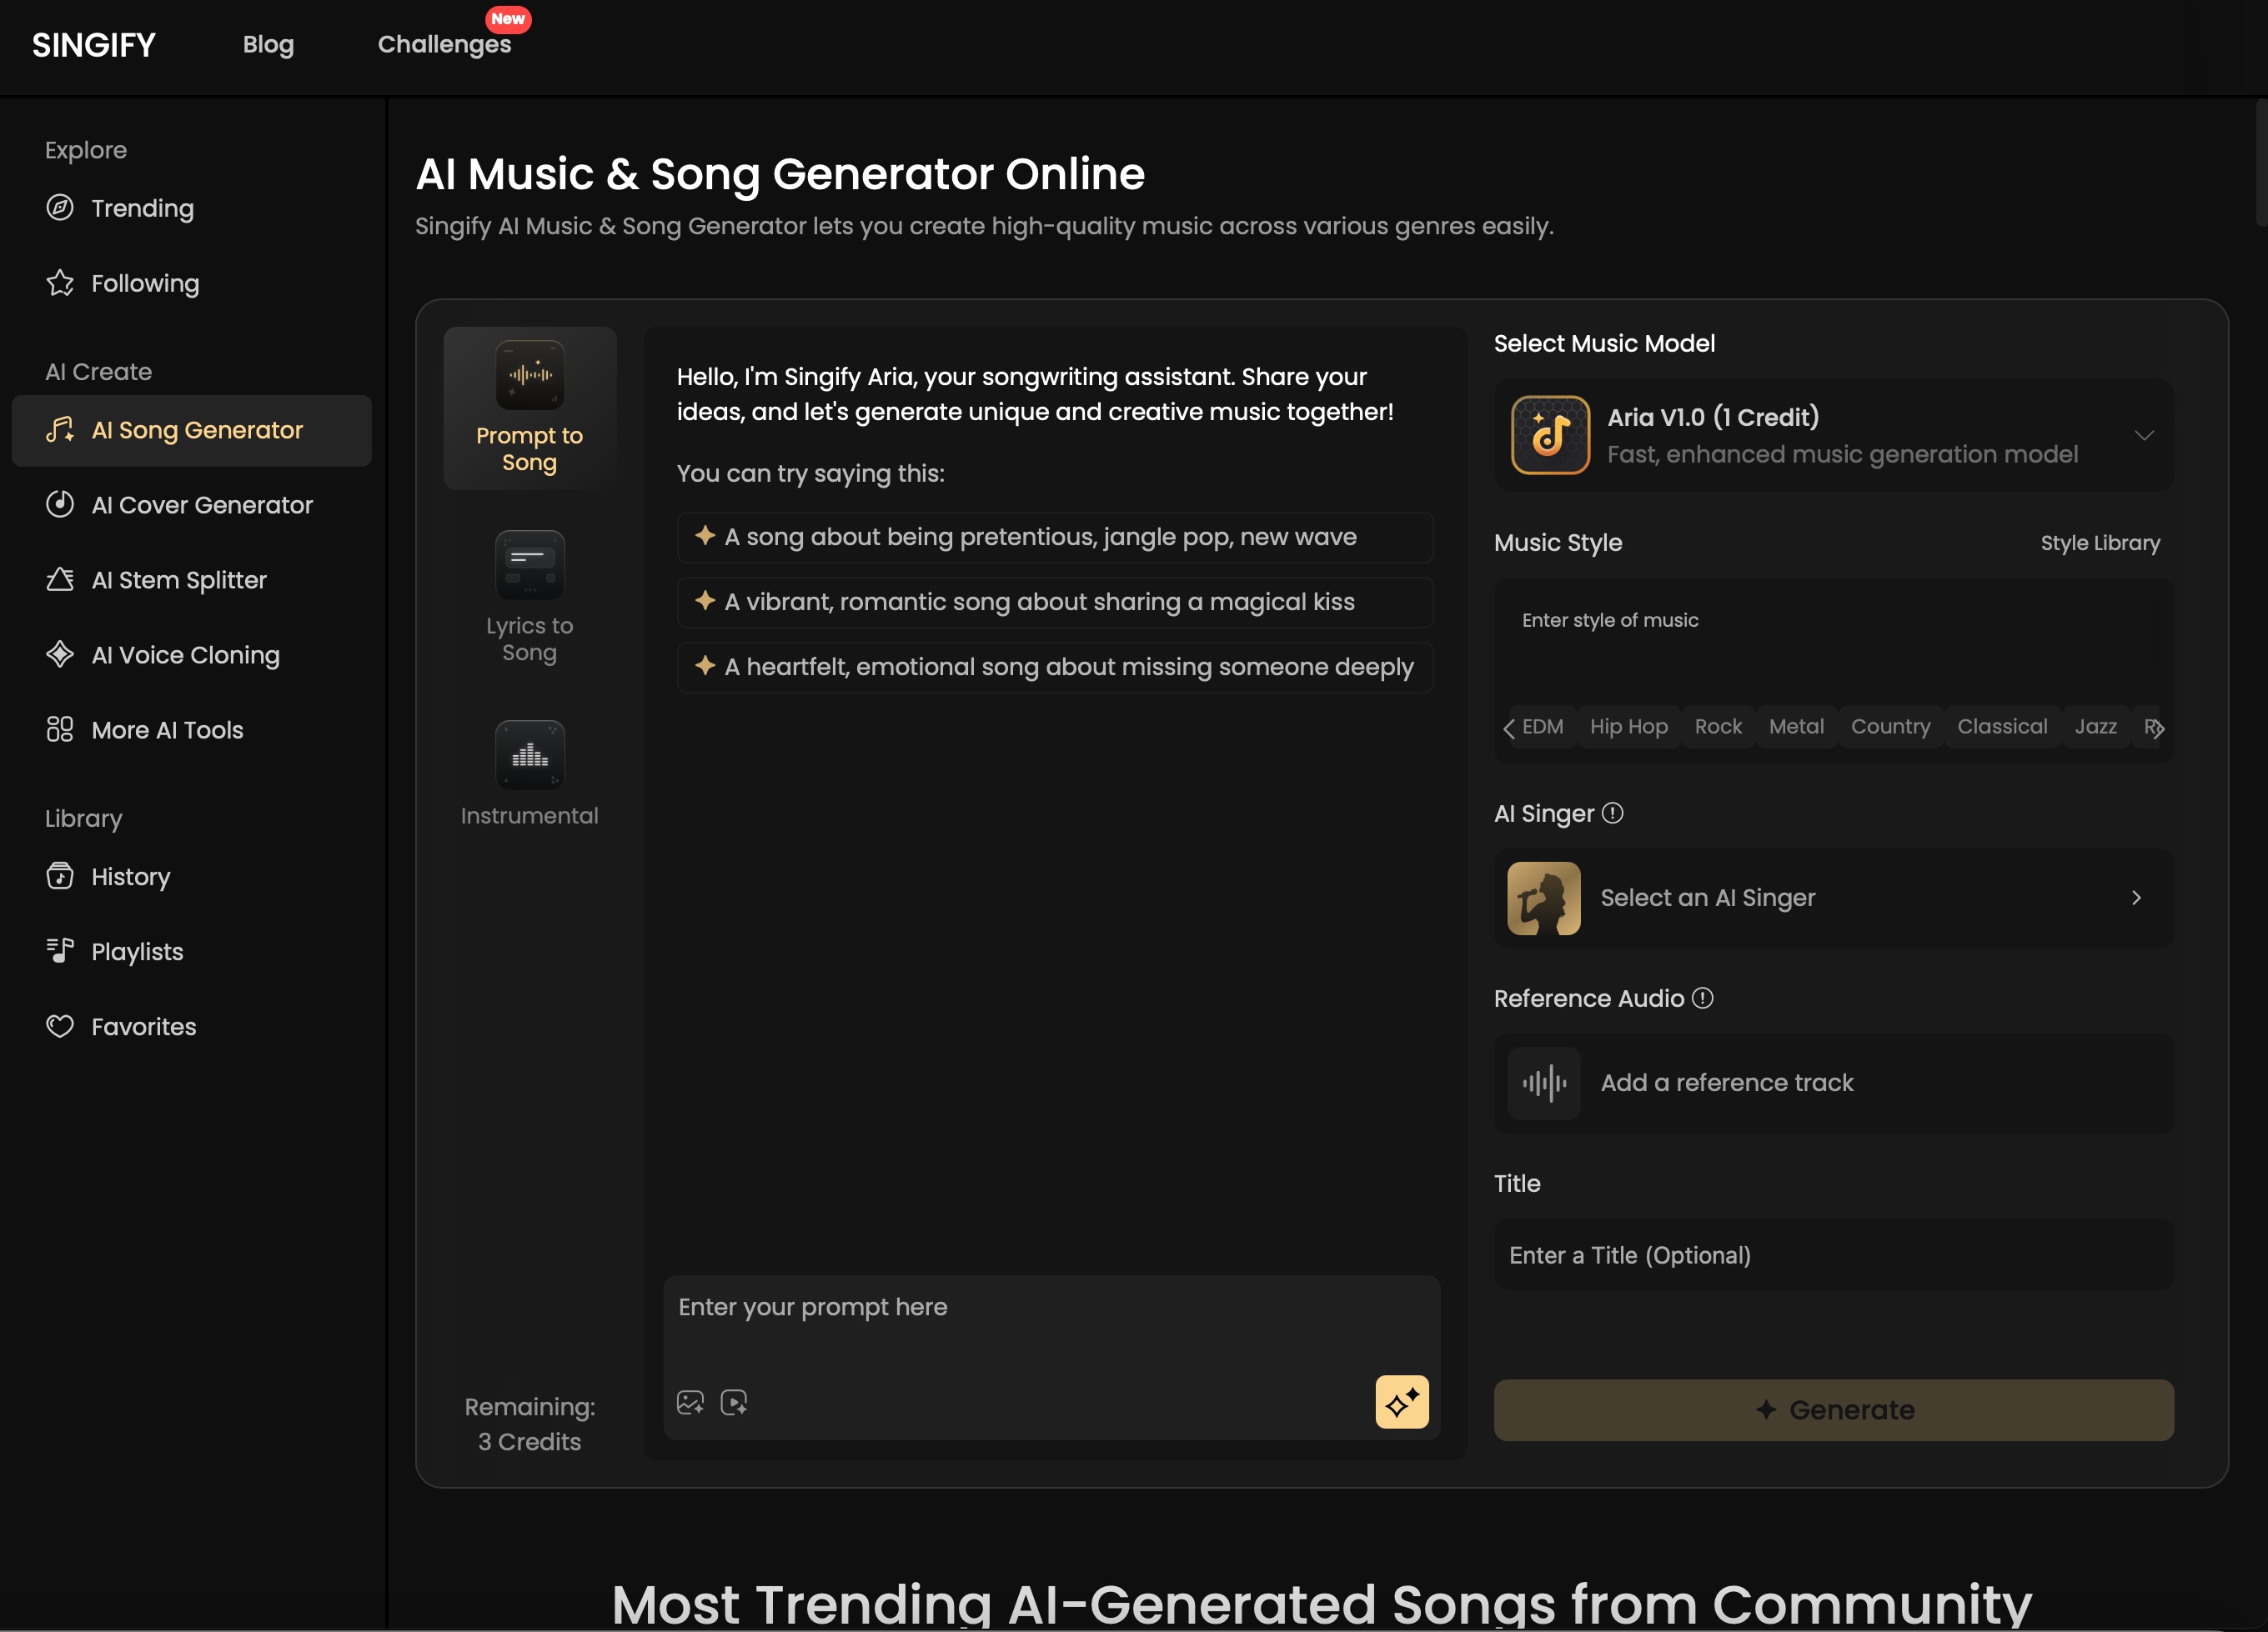2268x1632 pixels.
Task: Select the Jazz style tag
Action: (x=2095, y=727)
